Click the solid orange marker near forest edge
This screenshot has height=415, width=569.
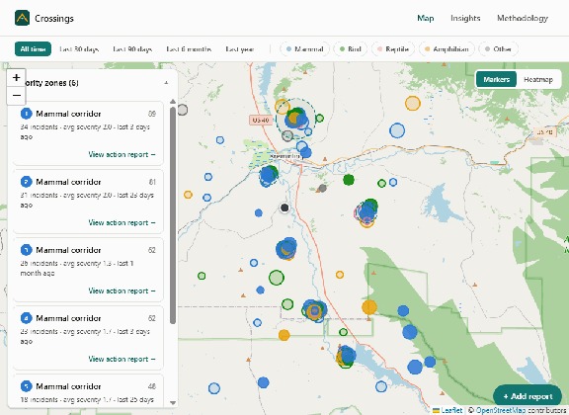tap(369, 307)
